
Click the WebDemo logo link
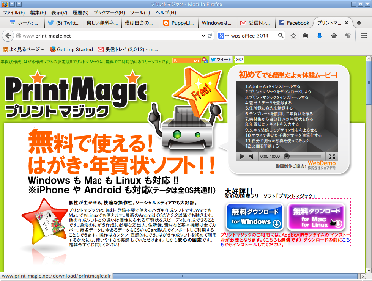pyautogui.click(x=322, y=165)
